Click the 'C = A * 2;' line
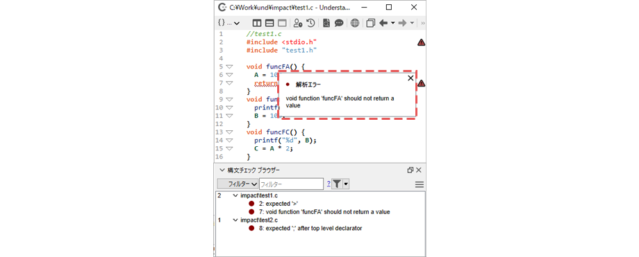Viewport: 639px width, 257px height. [274, 148]
